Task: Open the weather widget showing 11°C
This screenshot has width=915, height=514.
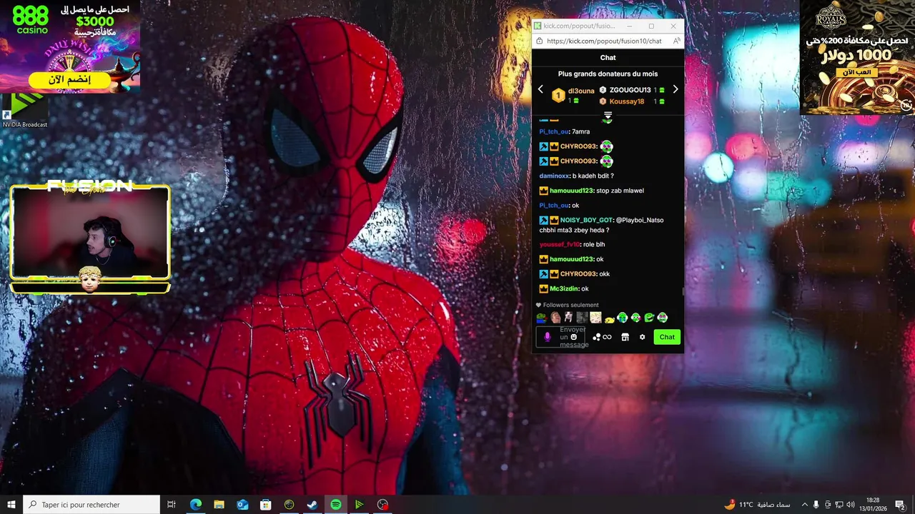Action: tap(758, 505)
